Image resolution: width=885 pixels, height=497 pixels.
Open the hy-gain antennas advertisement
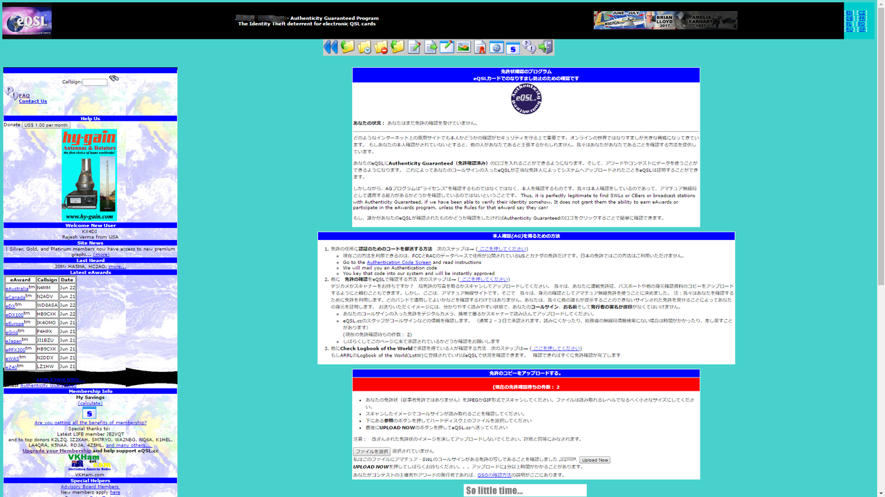click(x=89, y=175)
